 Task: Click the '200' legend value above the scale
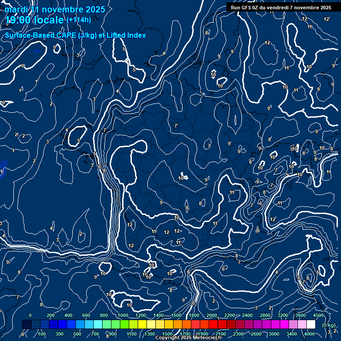pos(51,315)
